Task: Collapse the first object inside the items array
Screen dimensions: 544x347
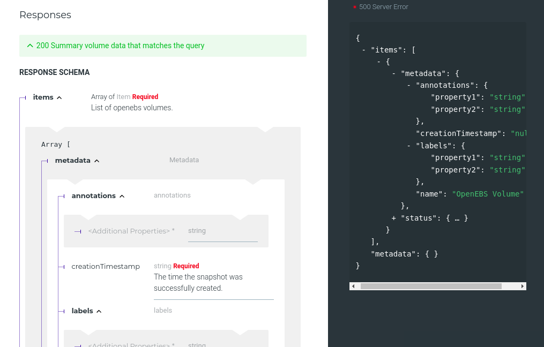Action: (378, 62)
